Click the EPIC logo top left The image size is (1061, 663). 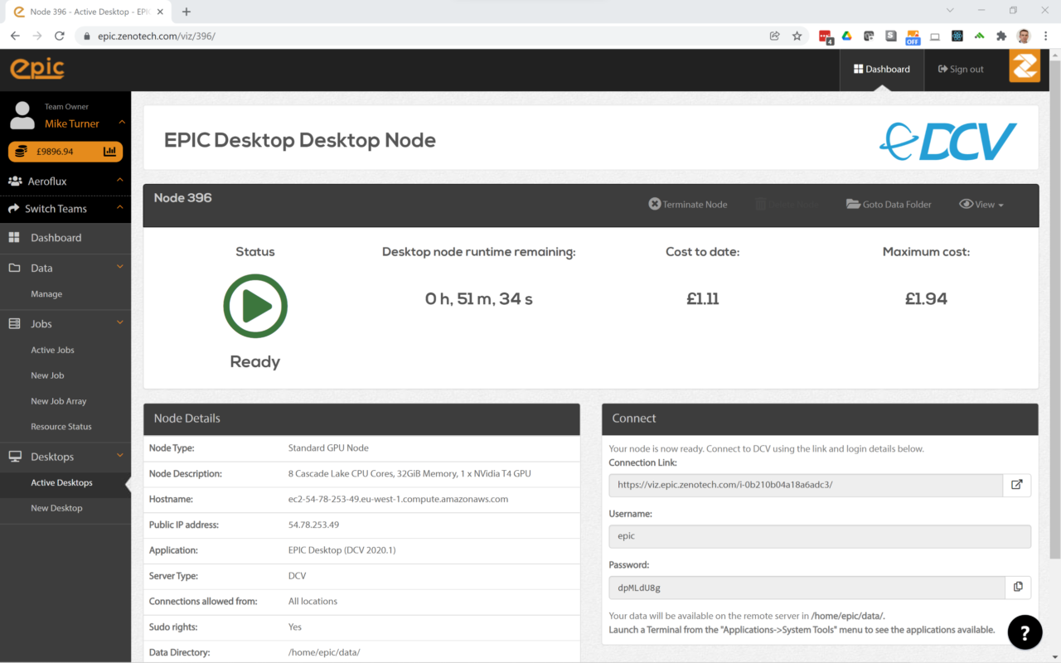point(37,69)
